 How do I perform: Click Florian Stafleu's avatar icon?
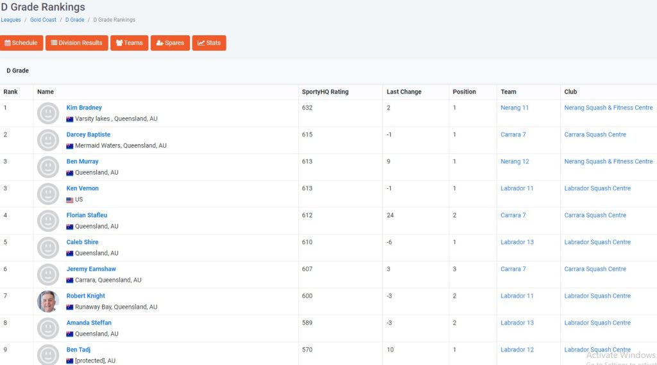(x=48, y=221)
